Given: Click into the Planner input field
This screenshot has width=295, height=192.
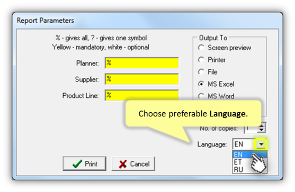Looking at the screenshot, I should (x=141, y=63).
